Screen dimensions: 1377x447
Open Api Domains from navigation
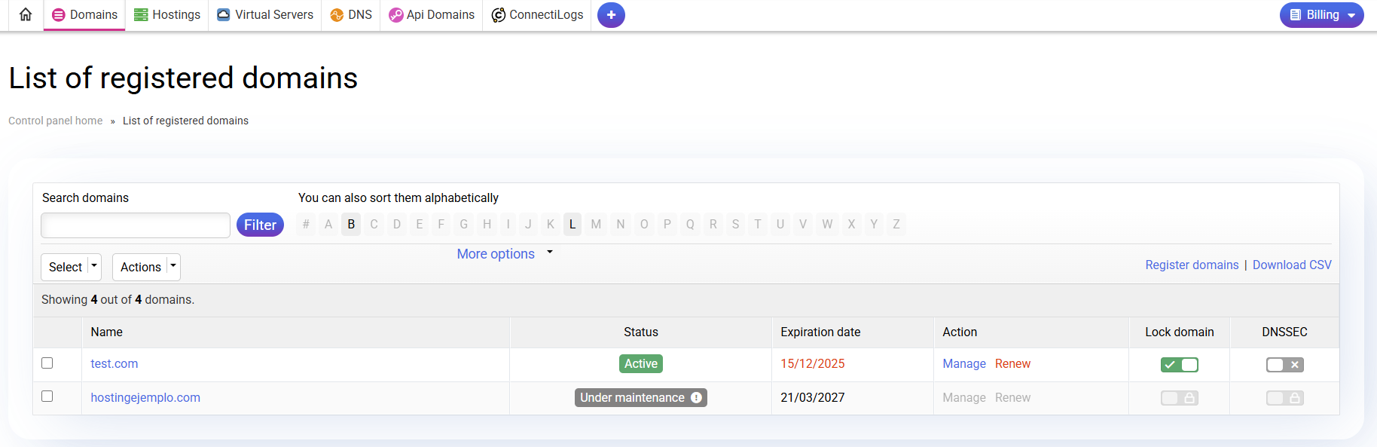coord(432,15)
